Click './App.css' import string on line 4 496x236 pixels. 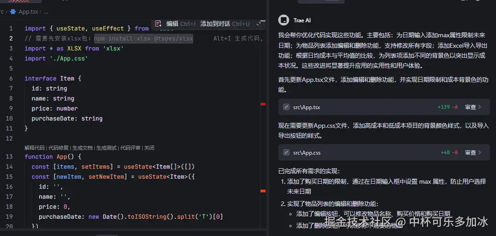pyautogui.click(x=69, y=59)
